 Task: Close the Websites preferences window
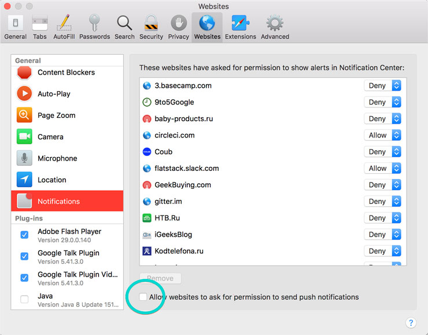[x=8, y=6]
